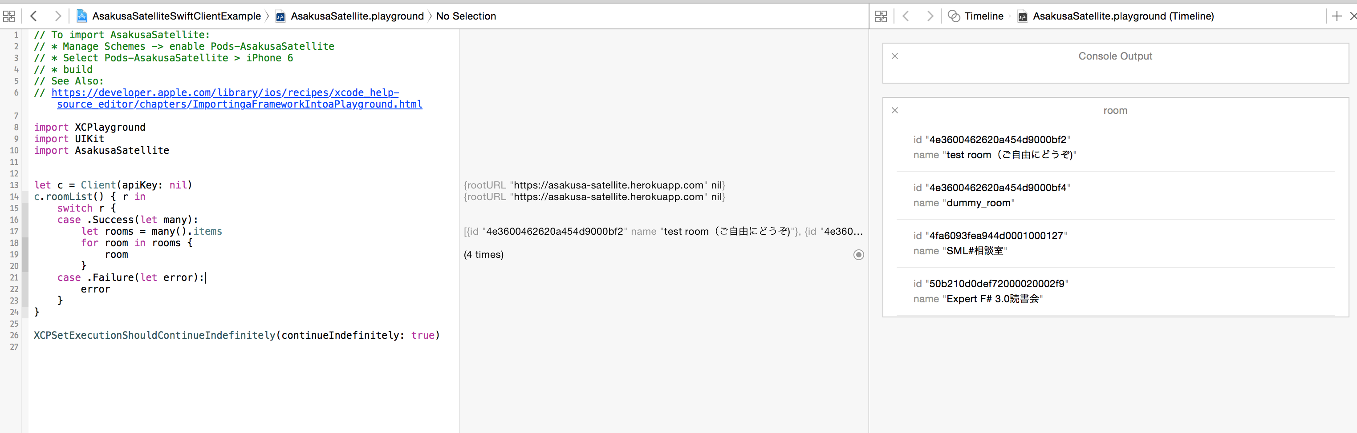Screen dimensions: 1357x433
Task: Open the "No Selection" jump bar menu
Action: [x=466, y=16]
